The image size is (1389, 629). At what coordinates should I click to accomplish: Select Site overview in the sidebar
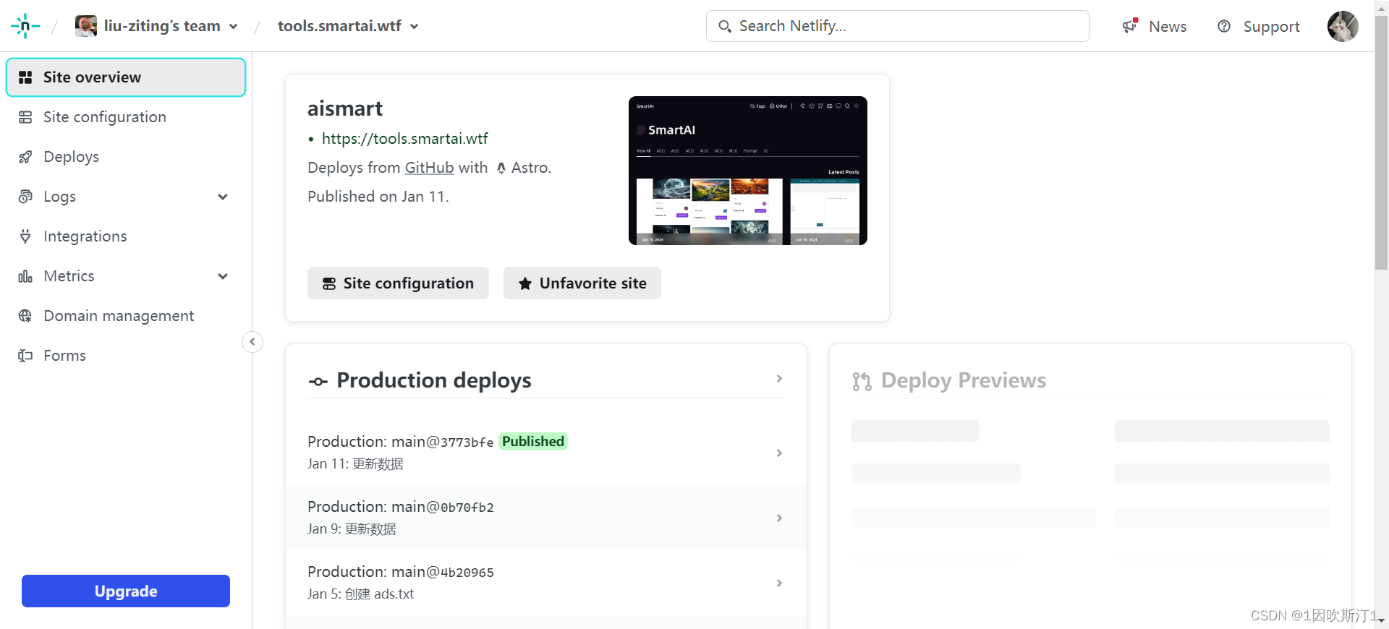126,77
